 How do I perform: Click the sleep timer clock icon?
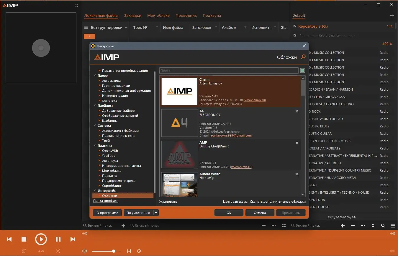139,251
